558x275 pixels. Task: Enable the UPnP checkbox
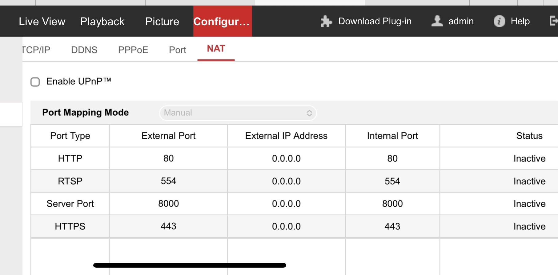(x=35, y=82)
